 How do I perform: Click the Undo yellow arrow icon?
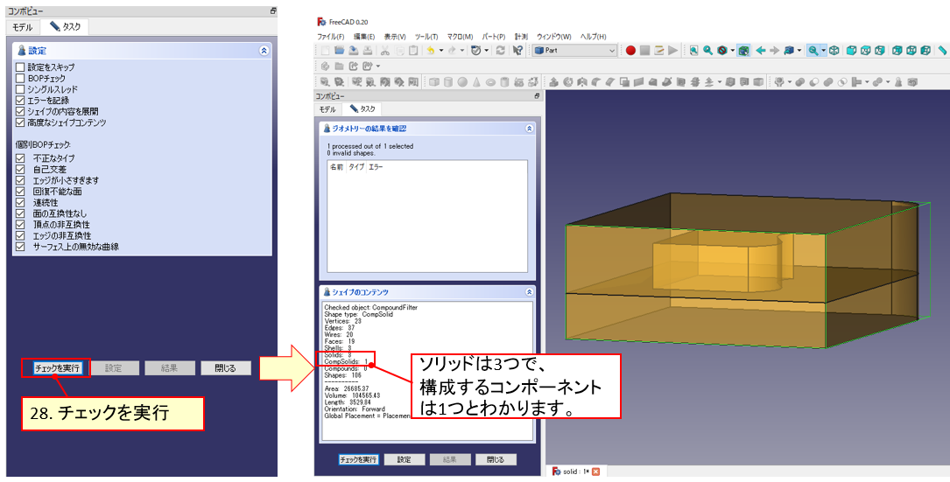tap(430, 50)
